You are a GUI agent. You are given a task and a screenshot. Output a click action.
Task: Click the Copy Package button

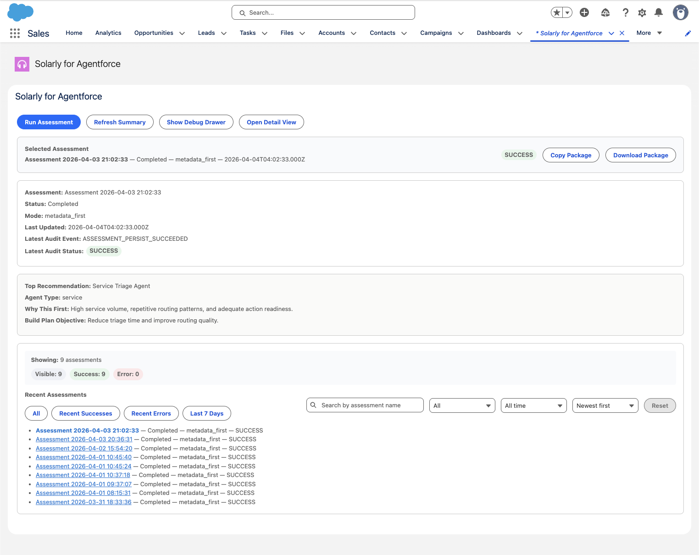point(571,155)
